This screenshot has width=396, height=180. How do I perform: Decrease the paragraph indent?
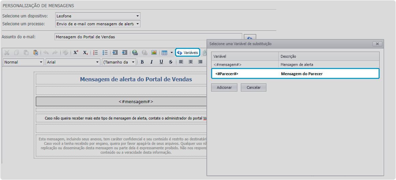125,53
